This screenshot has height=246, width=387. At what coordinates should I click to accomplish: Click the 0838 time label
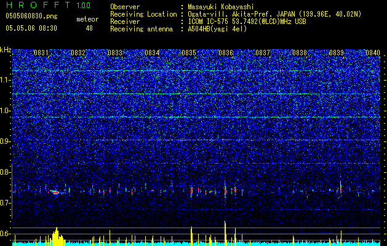[x=300, y=53]
